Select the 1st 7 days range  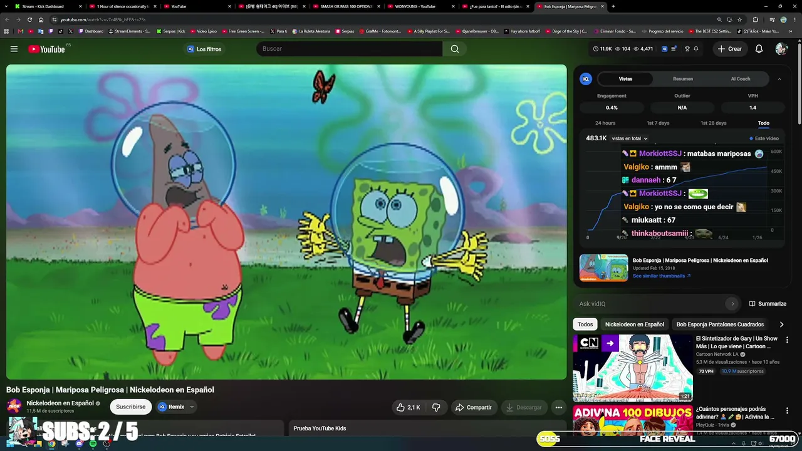click(658, 123)
